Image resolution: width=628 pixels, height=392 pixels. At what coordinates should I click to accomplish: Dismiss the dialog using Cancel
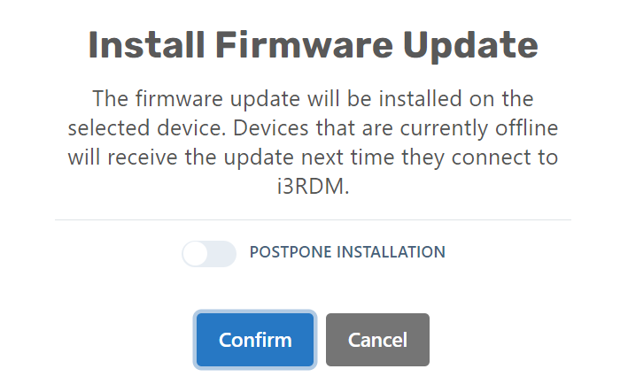click(x=377, y=340)
